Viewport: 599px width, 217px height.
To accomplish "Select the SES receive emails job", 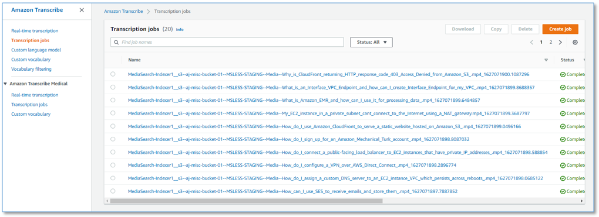I will pos(113,191).
